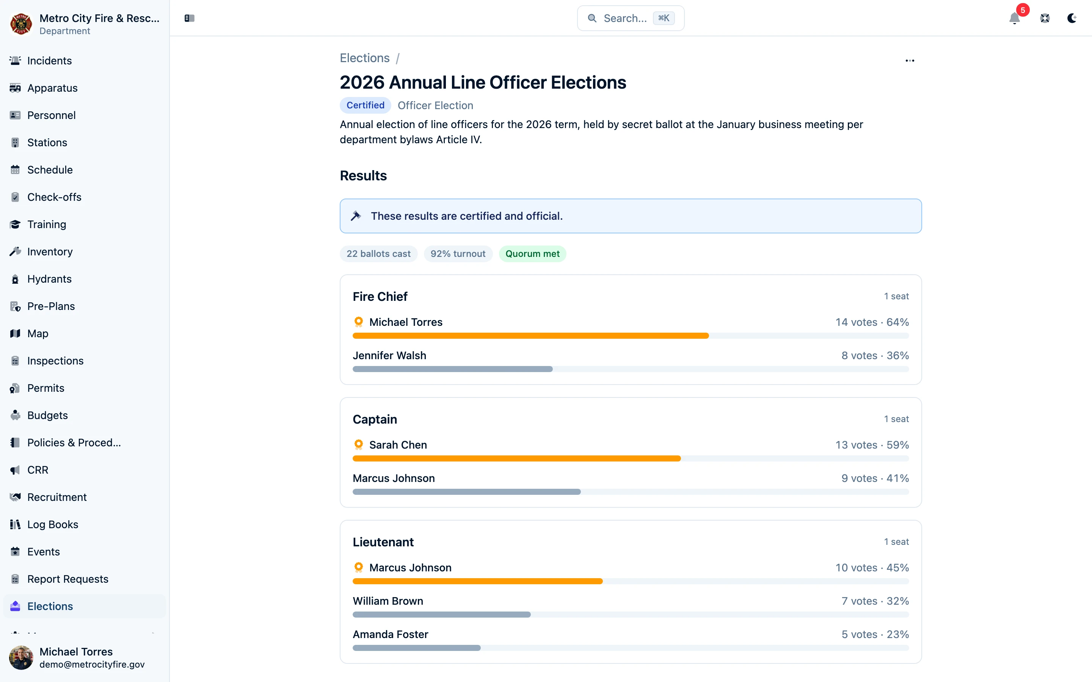1092x682 pixels.
Task: Select the Elections sidebar item
Action: point(85,606)
